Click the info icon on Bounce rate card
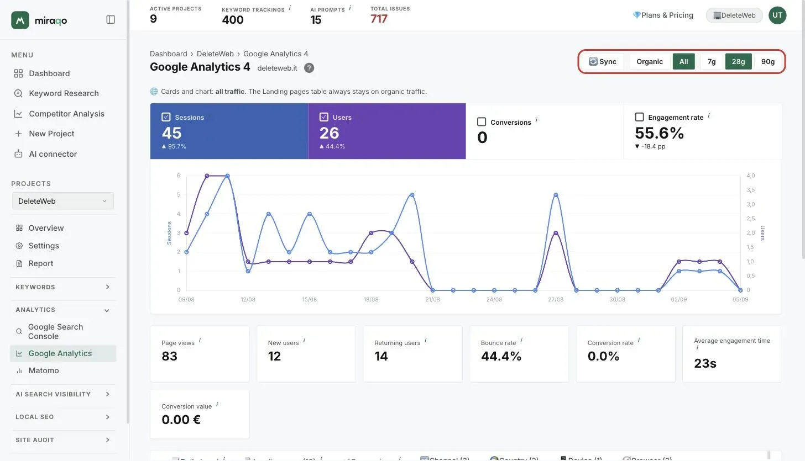This screenshot has width=805, height=461. tap(521, 341)
